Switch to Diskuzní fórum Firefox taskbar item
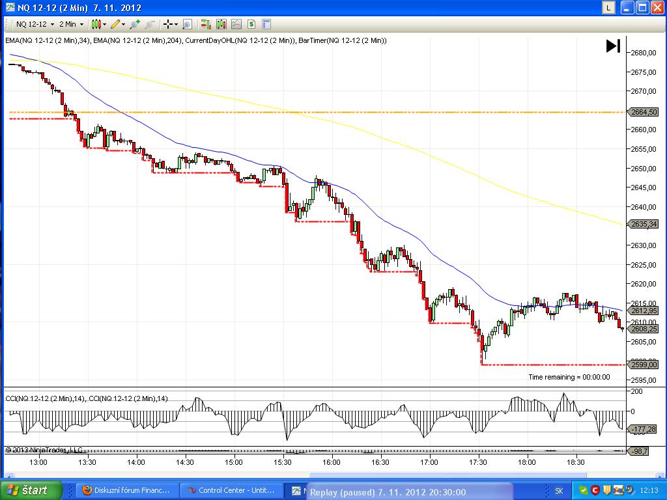The image size is (667, 500). pyautogui.click(x=127, y=491)
